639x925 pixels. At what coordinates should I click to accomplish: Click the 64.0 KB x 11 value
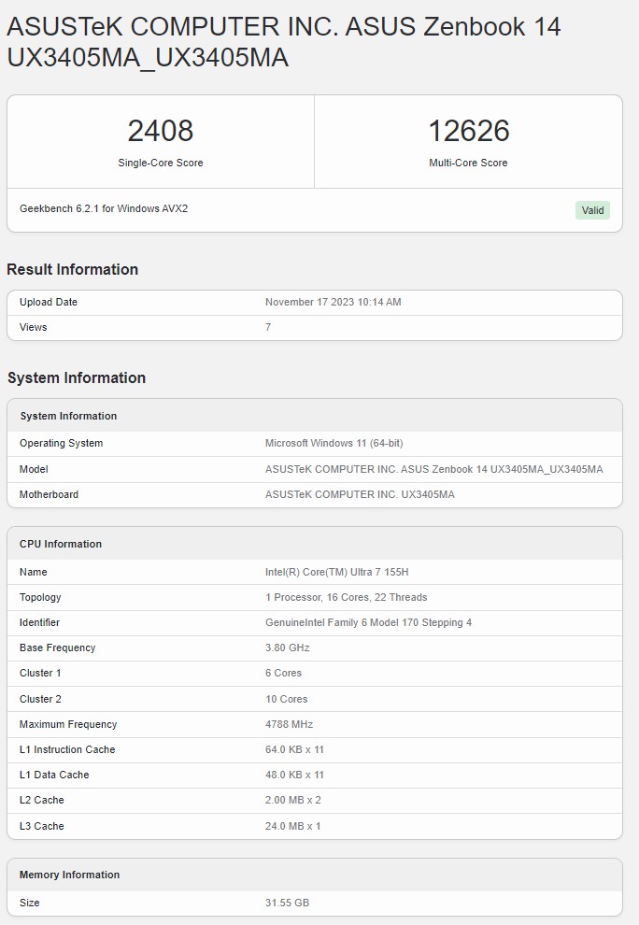(x=294, y=750)
